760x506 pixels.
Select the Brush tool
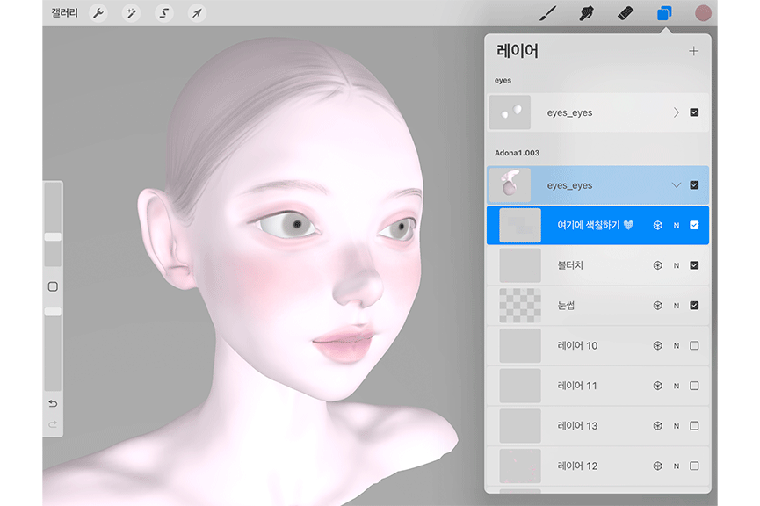tap(546, 13)
